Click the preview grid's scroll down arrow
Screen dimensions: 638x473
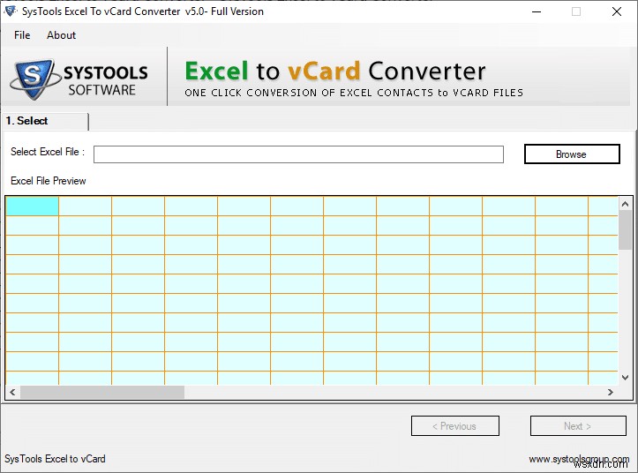[625, 378]
